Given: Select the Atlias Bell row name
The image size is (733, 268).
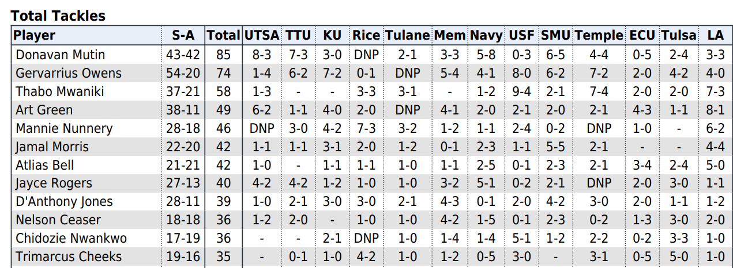Looking at the screenshot, I should click(x=45, y=165).
